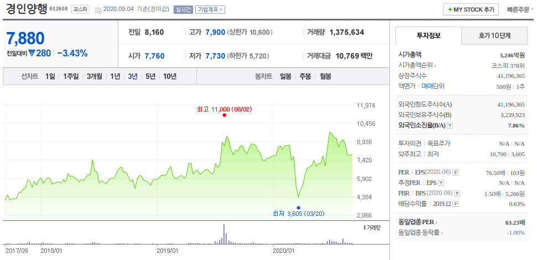
Task: Click the help icon next to 배당수익률 2019.12
Action: tap(456, 204)
